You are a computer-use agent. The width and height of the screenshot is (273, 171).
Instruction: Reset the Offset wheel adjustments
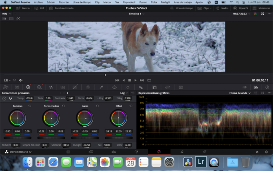pos(131,106)
